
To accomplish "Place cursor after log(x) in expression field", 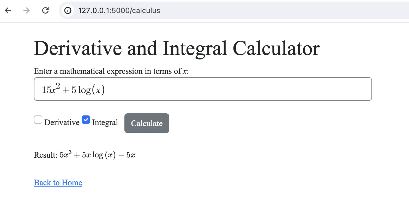I will [x=105, y=90].
